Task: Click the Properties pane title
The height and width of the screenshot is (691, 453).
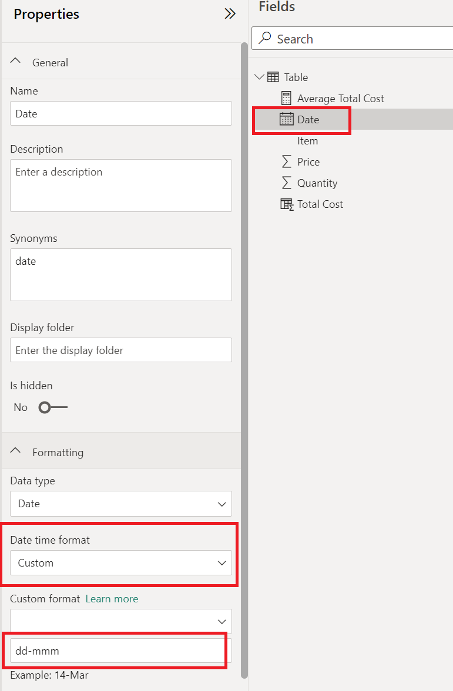Action: (46, 14)
